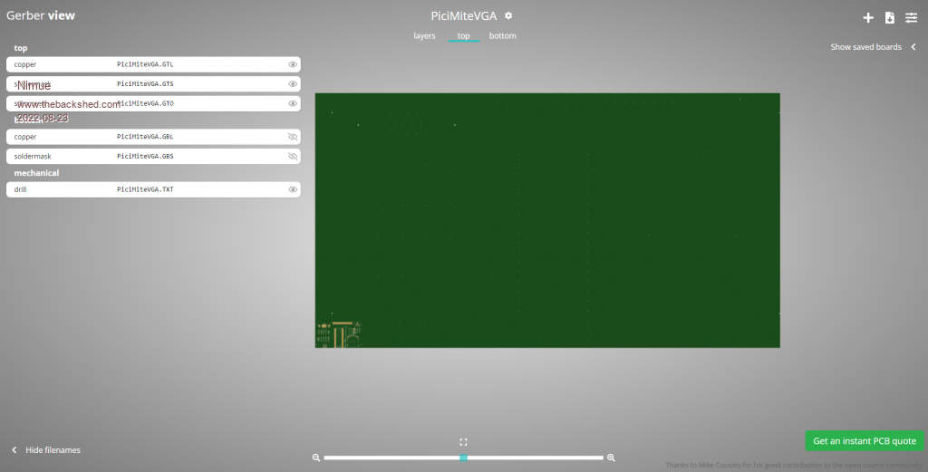Click Get an instant PCB quote button
928x472 pixels.
(864, 441)
